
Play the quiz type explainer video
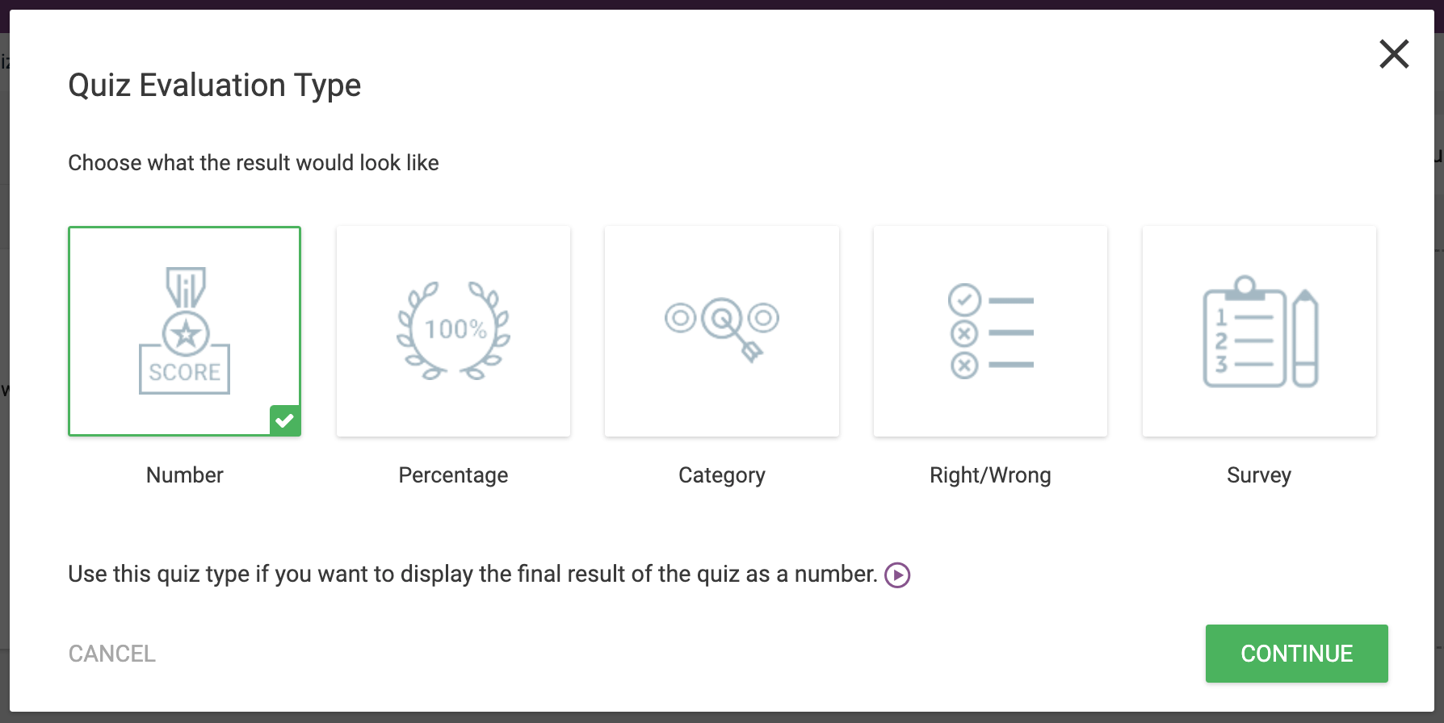tap(896, 575)
